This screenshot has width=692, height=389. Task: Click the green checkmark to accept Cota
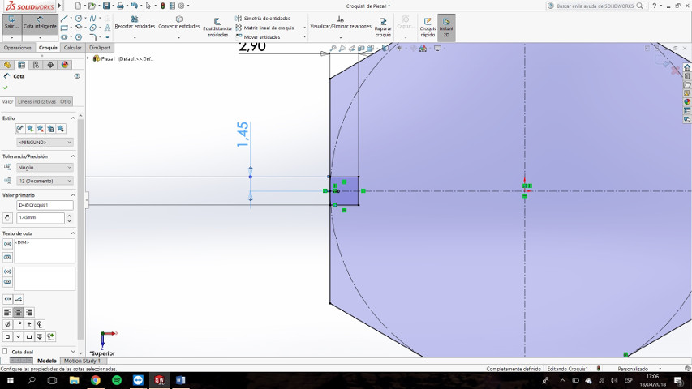pyautogui.click(x=6, y=88)
